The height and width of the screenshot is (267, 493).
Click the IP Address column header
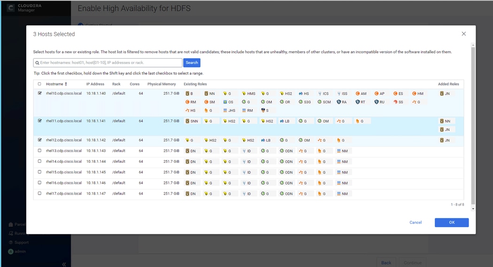[x=95, y=84]
